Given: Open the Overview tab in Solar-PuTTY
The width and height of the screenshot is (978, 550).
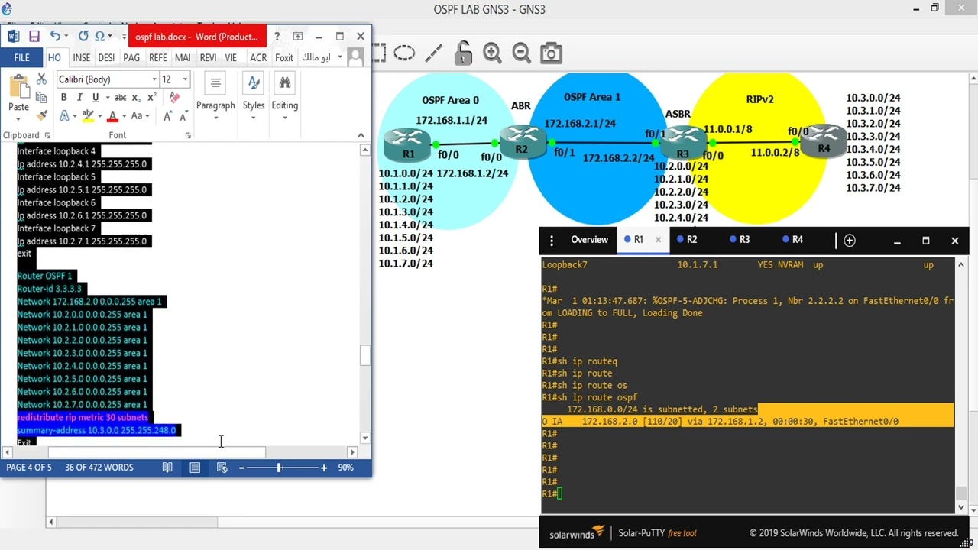Looking at the screenshot, I should (x=589, y=240).
